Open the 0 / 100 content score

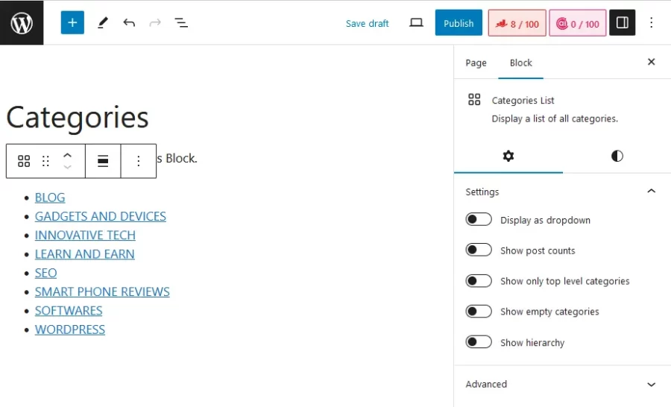pyautogui.click(x=577, y=24)
